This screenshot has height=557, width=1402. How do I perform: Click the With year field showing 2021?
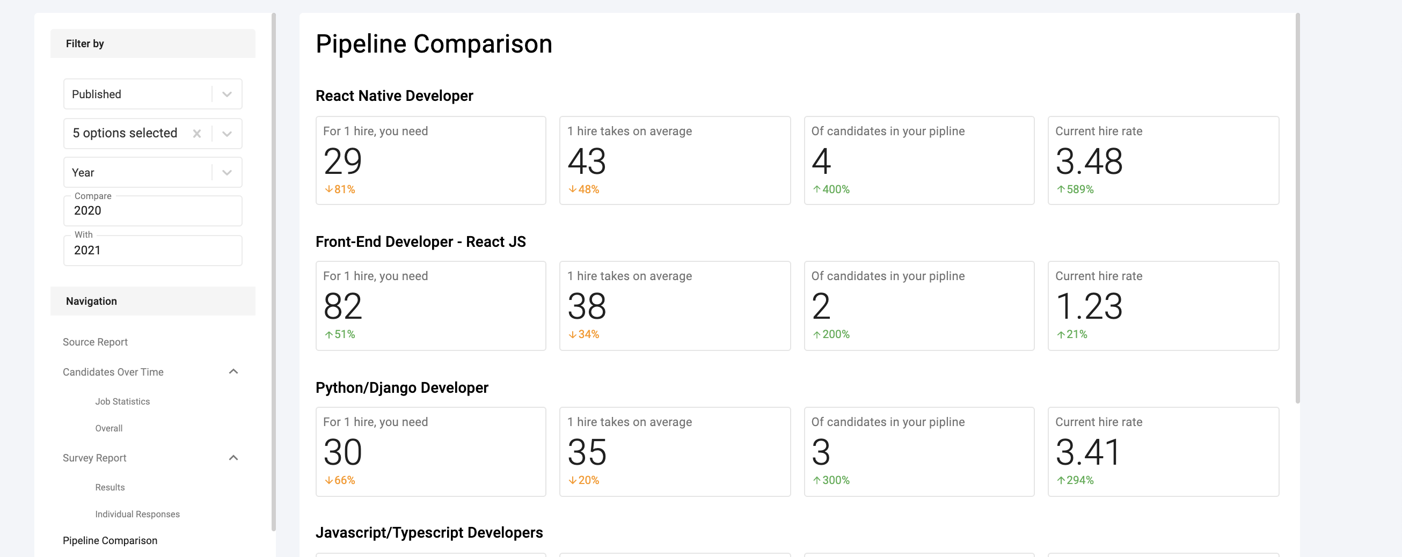[x=153, y=250]
